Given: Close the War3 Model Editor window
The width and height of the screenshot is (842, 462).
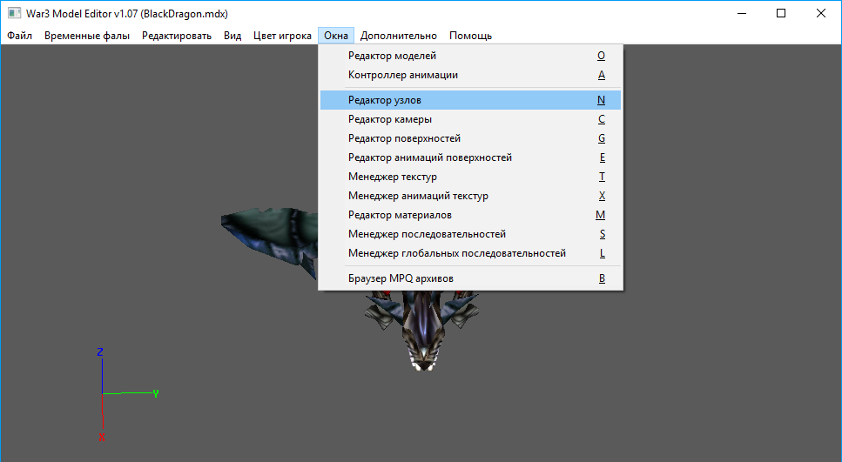Looking at the screenshot, I should tap(821, 13).
